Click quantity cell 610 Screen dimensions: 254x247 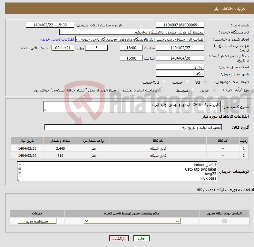pyautogui.click(x=60, y=156)
